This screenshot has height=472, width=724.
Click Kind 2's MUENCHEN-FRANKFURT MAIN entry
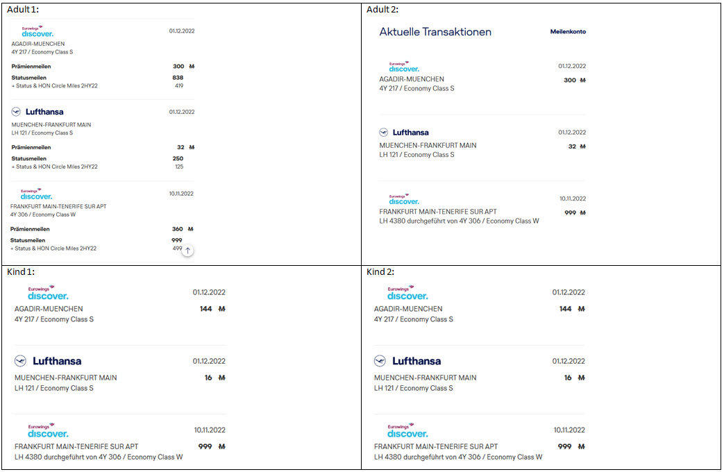point(425,378)
